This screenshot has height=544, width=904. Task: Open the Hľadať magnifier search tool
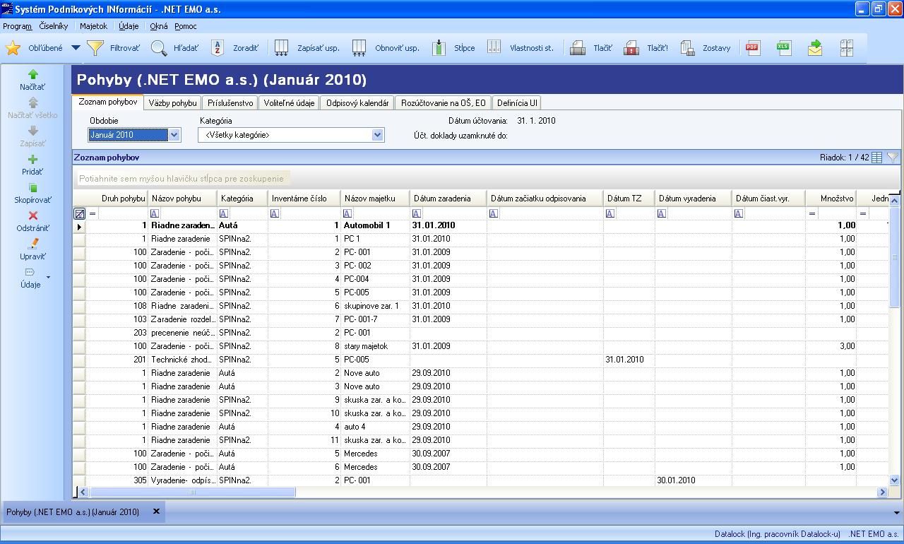pos(160,48)
